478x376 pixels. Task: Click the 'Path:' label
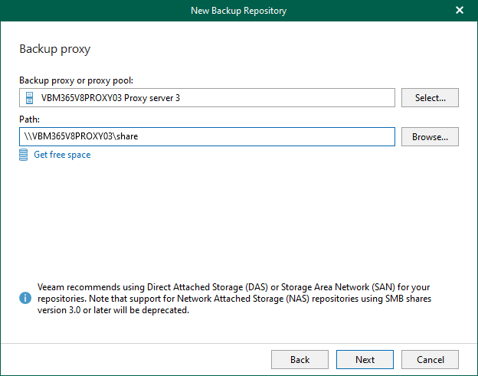[29, 119]
